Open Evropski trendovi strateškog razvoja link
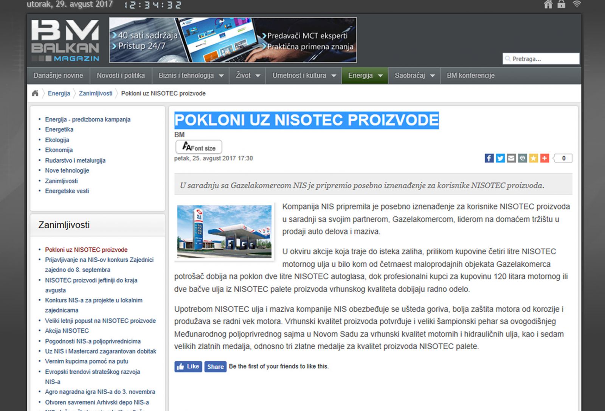This screenshot has height=411, width=605. [x=93, y=377]
